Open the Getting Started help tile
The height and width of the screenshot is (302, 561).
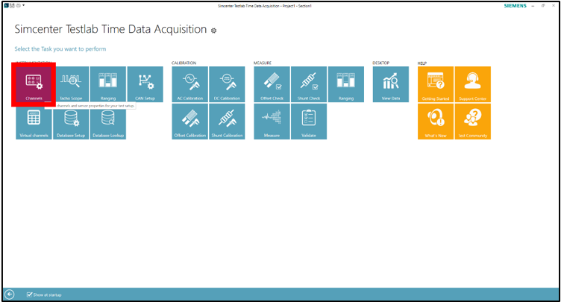(x=436, y=84)
